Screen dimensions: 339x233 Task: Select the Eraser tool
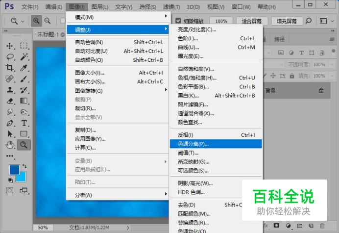click(10, 101)
